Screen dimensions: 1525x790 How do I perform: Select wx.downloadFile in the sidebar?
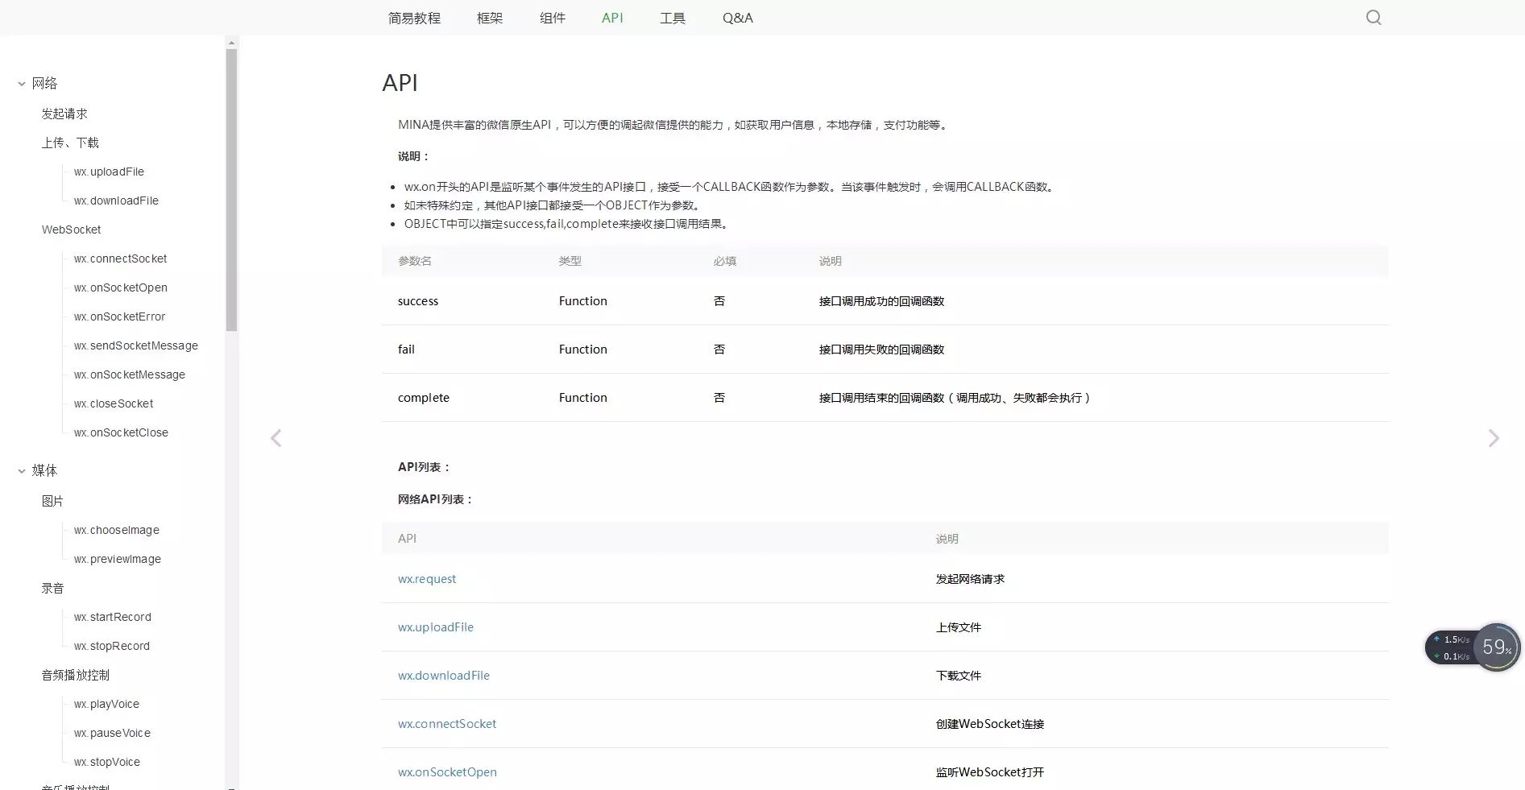tap(116, 201)
